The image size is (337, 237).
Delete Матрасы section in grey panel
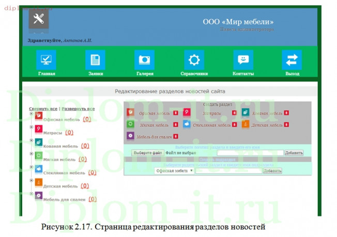234,113
